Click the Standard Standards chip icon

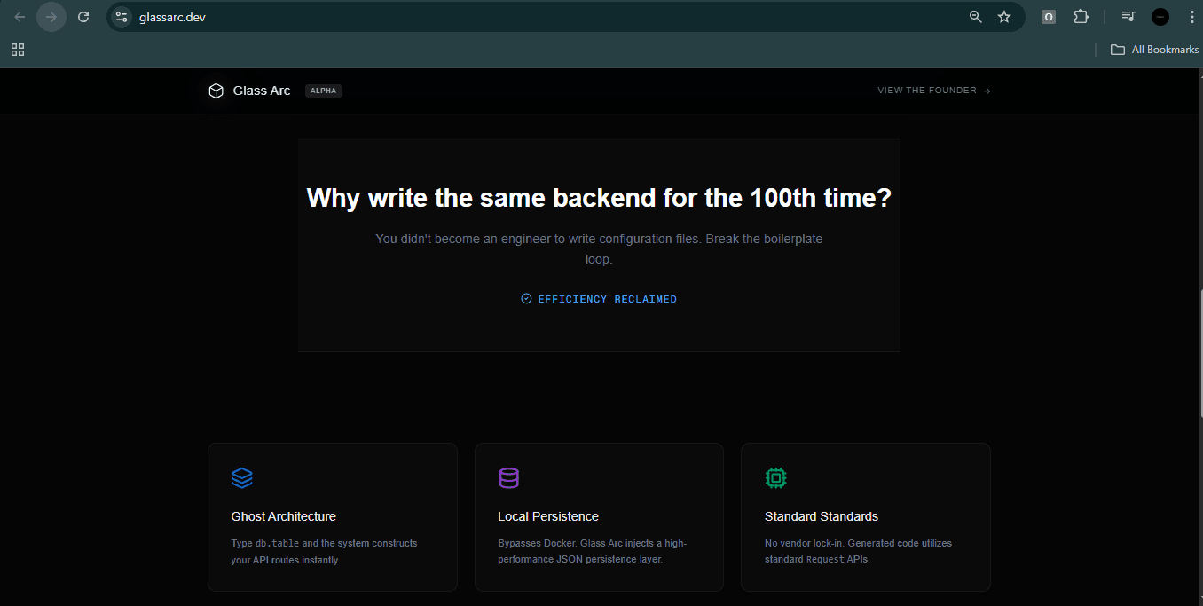[775, 478]
